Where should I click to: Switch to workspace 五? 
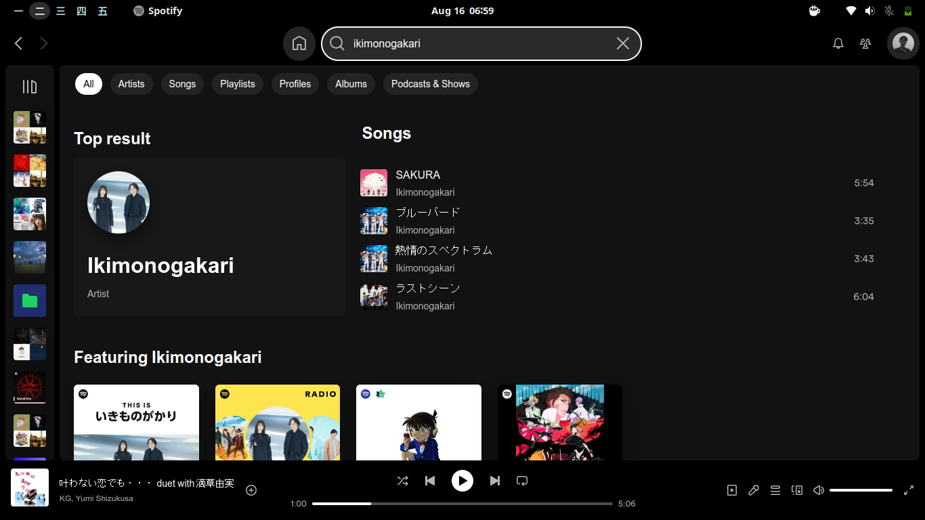coord(102,11)
